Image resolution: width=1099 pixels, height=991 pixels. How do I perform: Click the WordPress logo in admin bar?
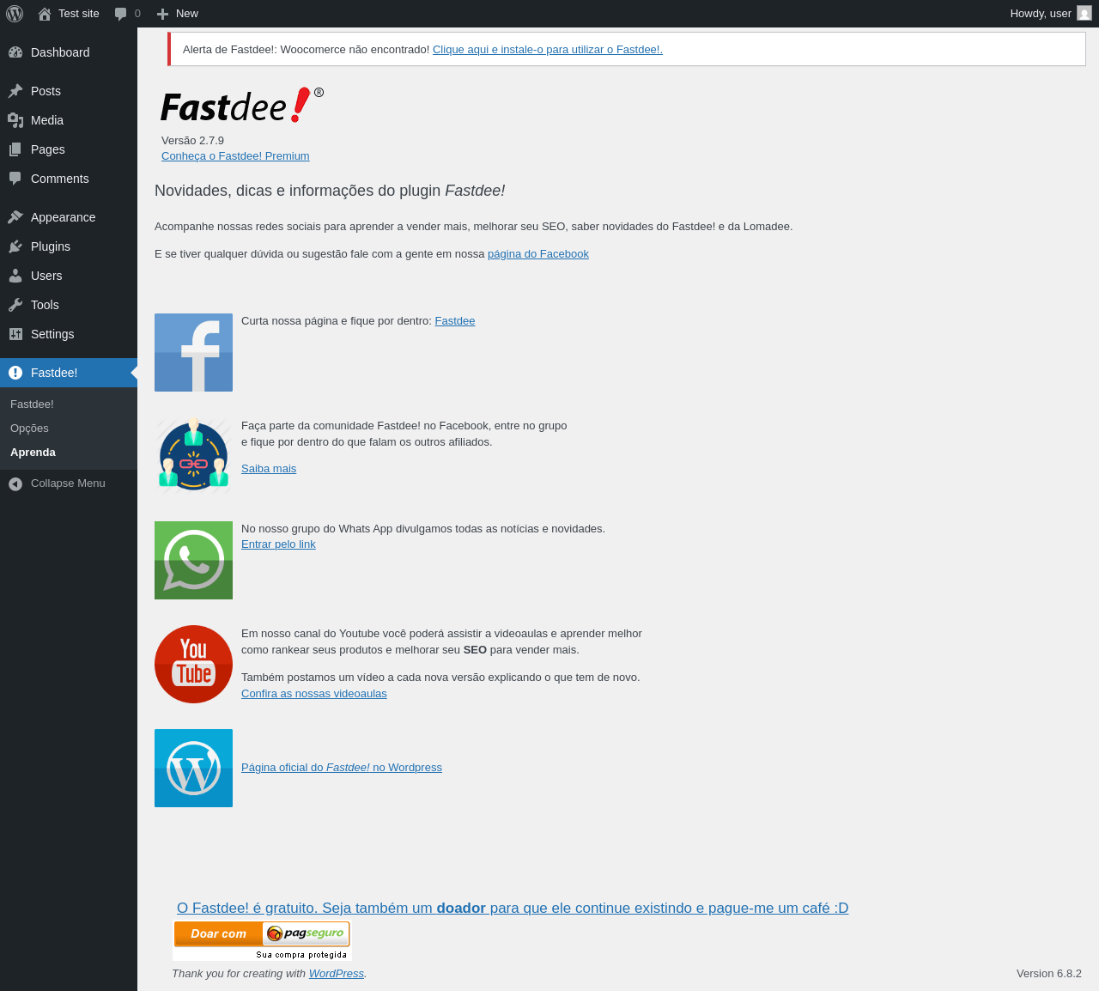click(15, 14)
